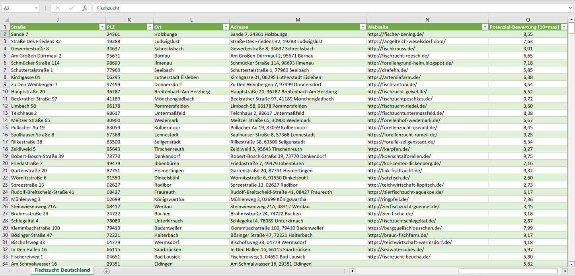Screen dimensions: 575x276
Task: Expand the formula bar with the chevron
Action: pos(571,8)
